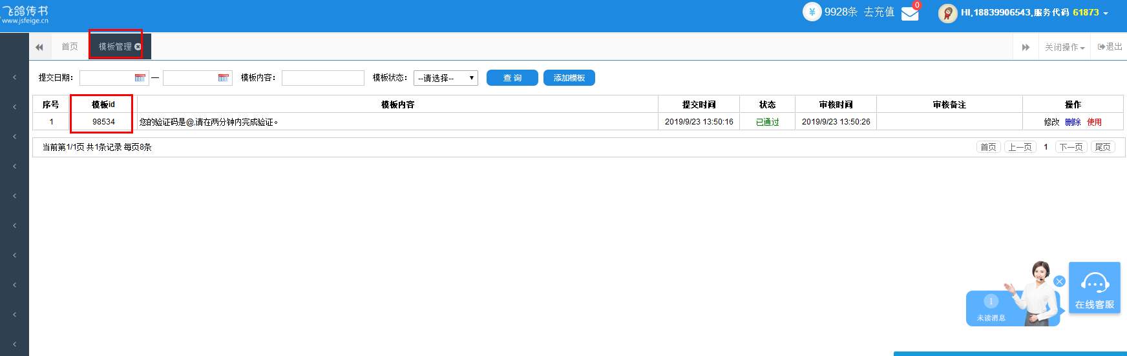Click the 尾页 pagination button
Viewport: 1127px width, 356px height.
coord(1103,147)
